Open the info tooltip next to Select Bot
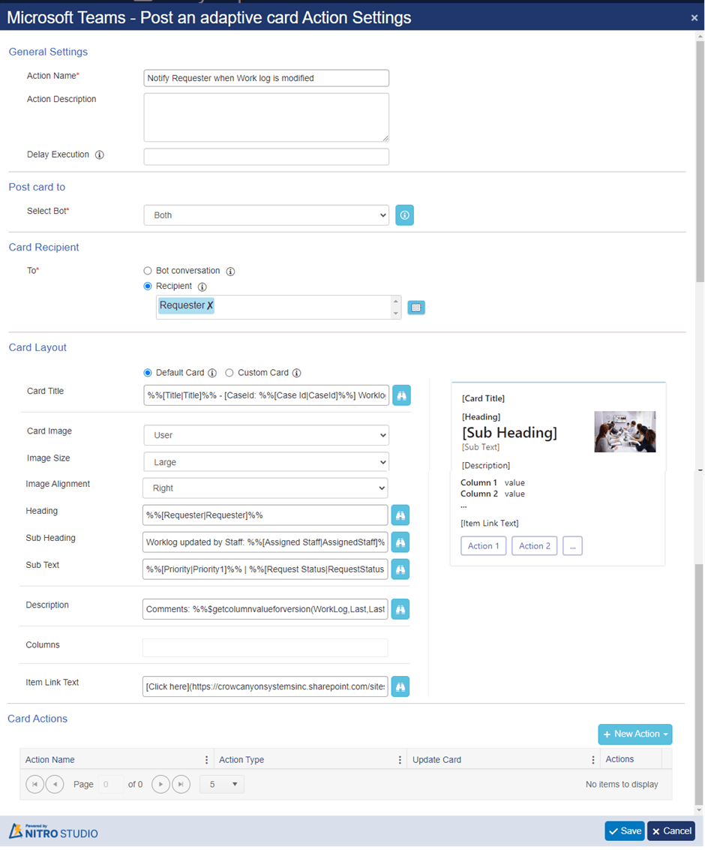Screen dimensions: 705x850 [x=404, y=215]
